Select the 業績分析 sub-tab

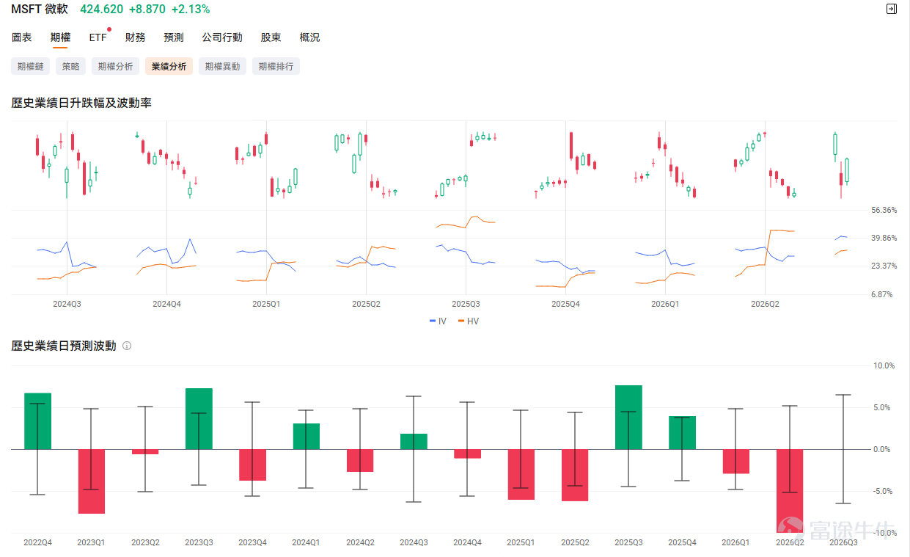coord(169,66)
